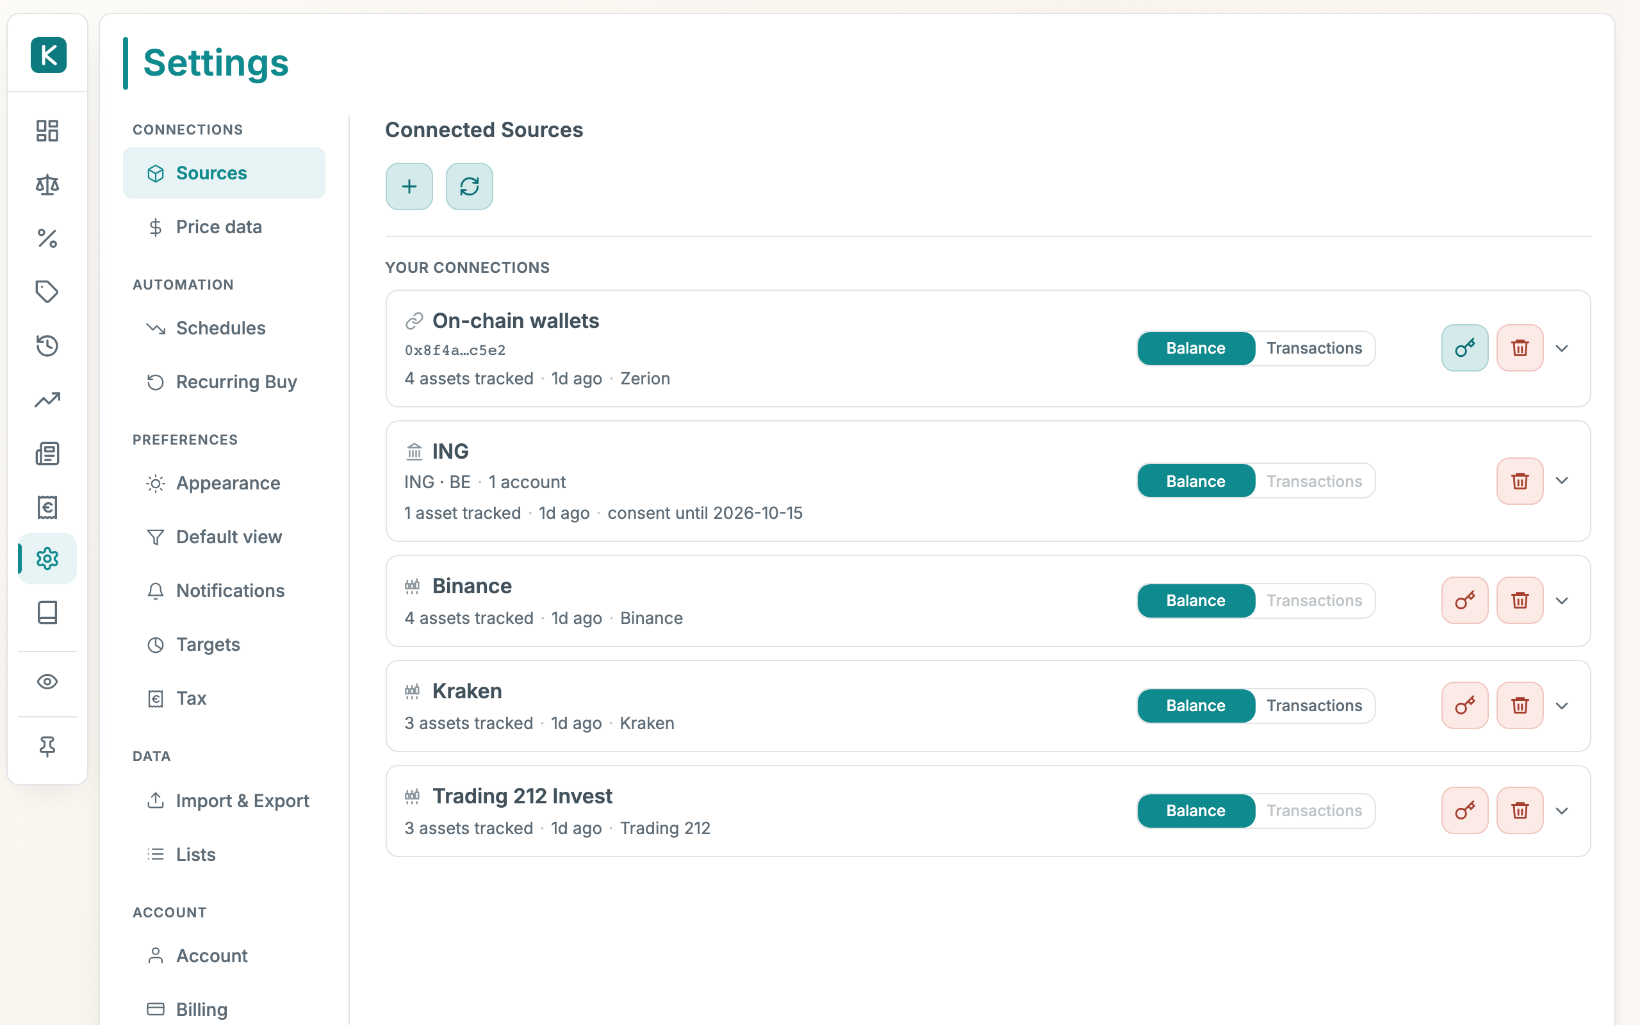Open the trending-up chart icon in sidebar

(x=47, y=399)
